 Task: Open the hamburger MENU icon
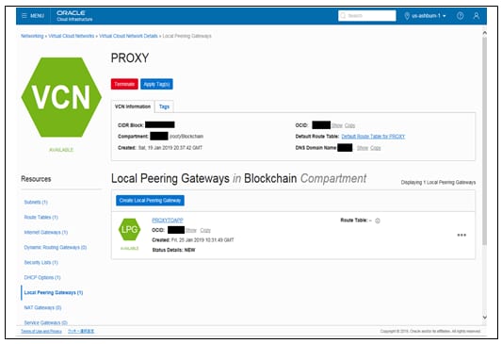(24, 15)
